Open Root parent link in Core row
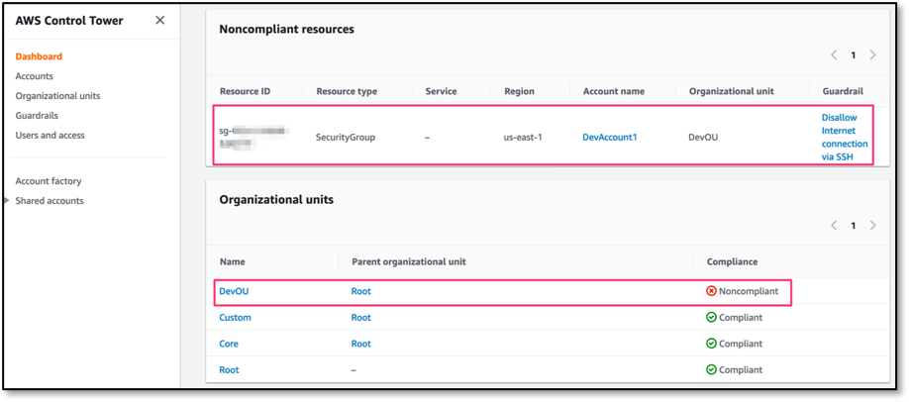The height and width of the screenshot is (402, 909). [x=361, y=344]
